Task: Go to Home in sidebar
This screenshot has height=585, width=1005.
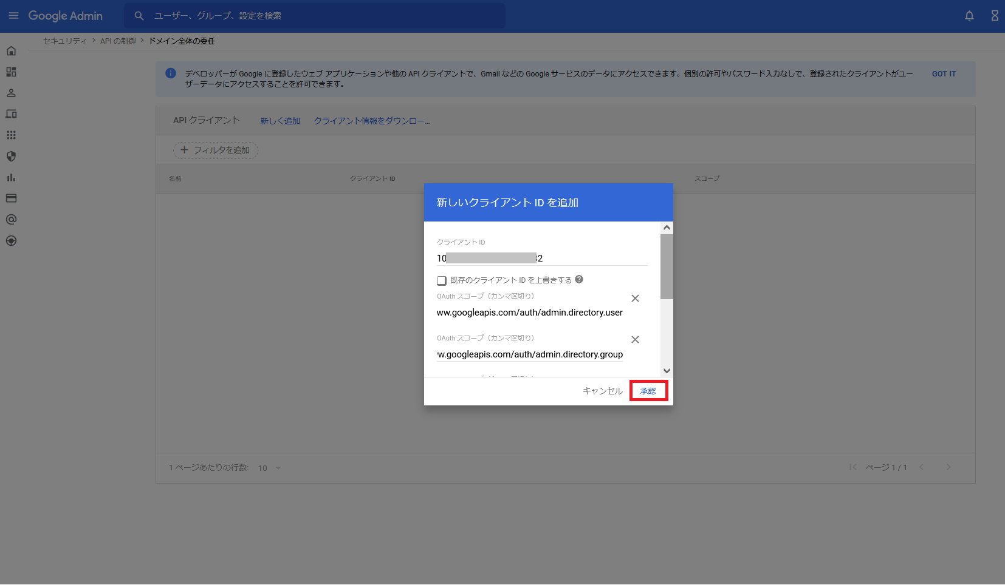Action: pos(11,51)
